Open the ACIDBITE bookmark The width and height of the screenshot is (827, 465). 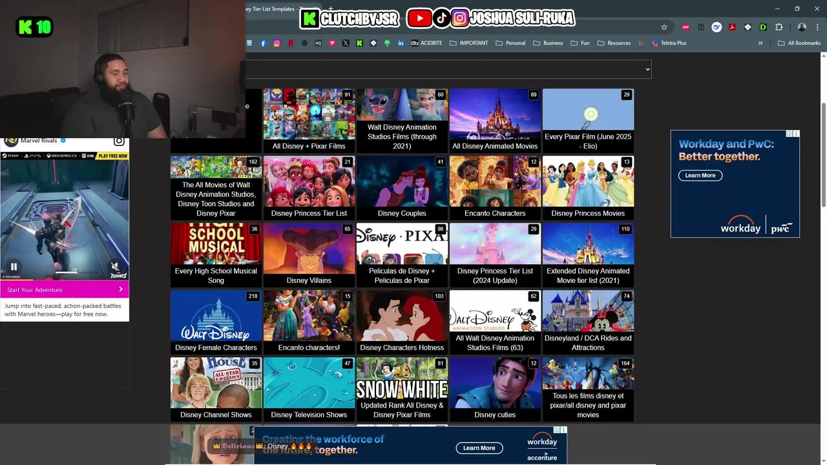tap(427, 43)
